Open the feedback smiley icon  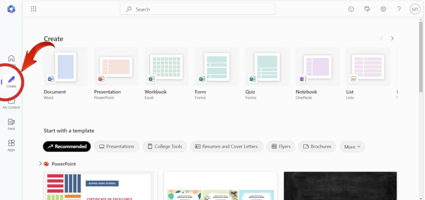coord(351,9)
